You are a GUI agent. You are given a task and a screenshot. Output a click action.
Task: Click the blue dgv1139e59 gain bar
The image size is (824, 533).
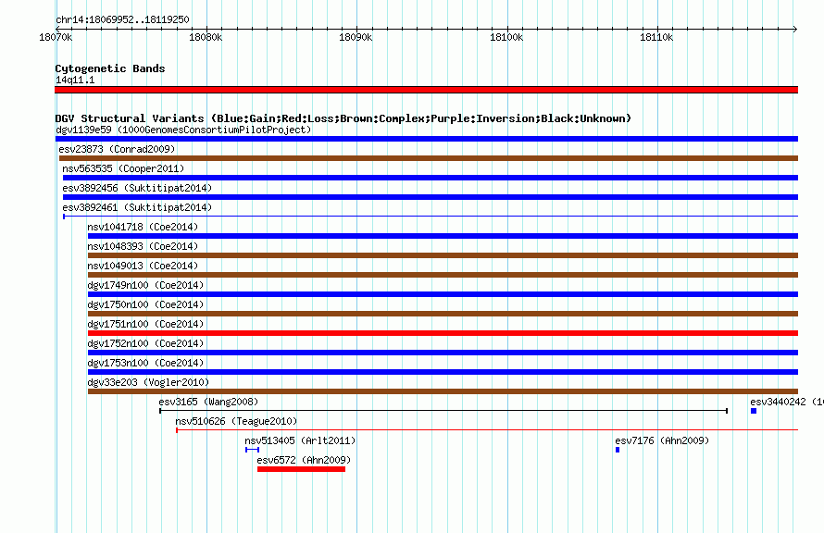(427, 139)
